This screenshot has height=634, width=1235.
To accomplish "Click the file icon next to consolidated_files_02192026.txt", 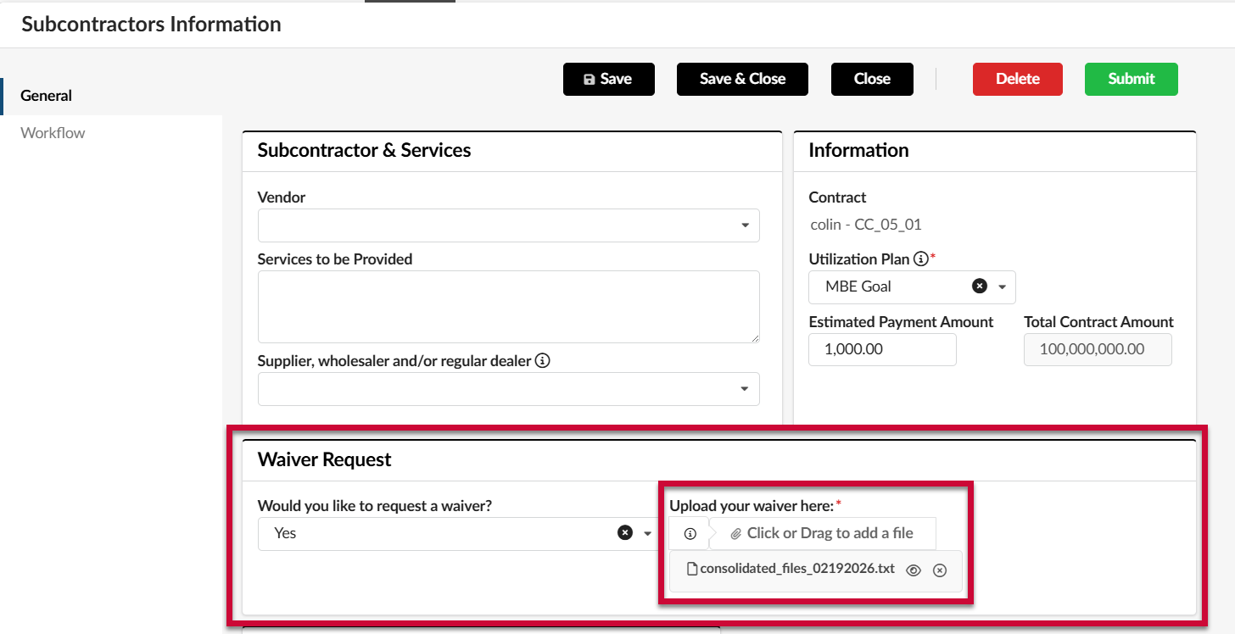I will (692, 569).
